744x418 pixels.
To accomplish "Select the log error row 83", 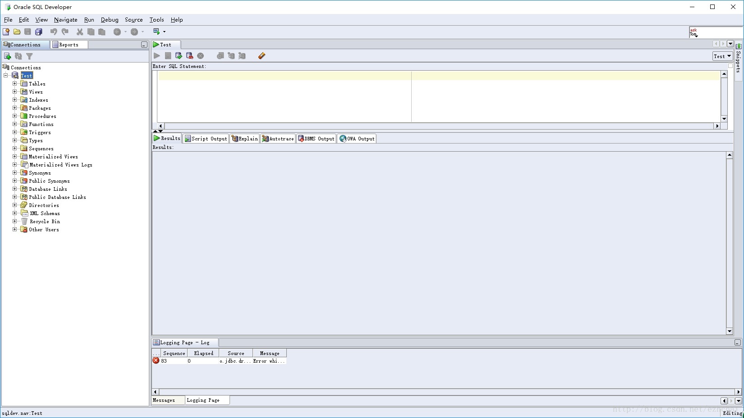I will coord(219,361).
